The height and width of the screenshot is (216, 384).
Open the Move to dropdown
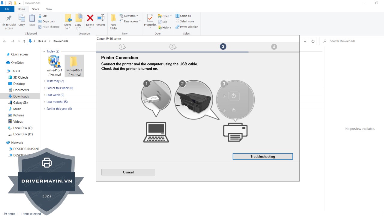click(x=68, y=22)
